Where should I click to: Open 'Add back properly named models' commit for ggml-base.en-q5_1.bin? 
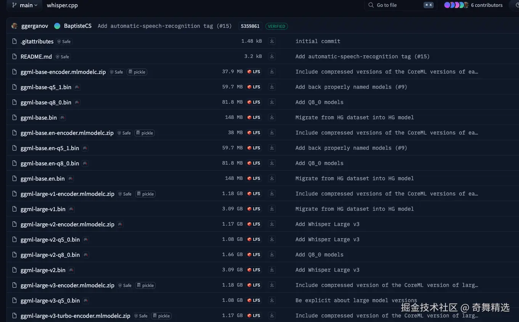[351, 148]
